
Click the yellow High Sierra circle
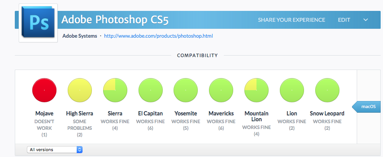(79, 90)
